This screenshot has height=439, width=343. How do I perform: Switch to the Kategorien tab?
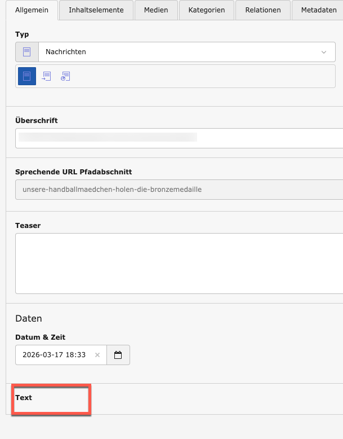point(206,10)
